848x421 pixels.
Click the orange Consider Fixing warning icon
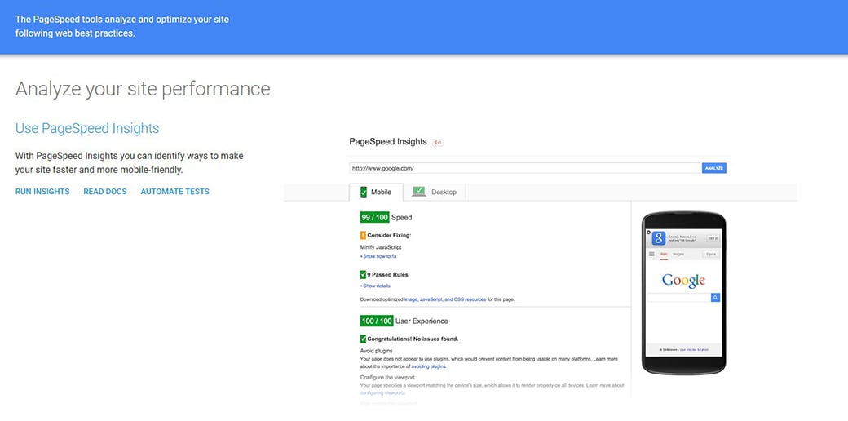tap(363, 235)
